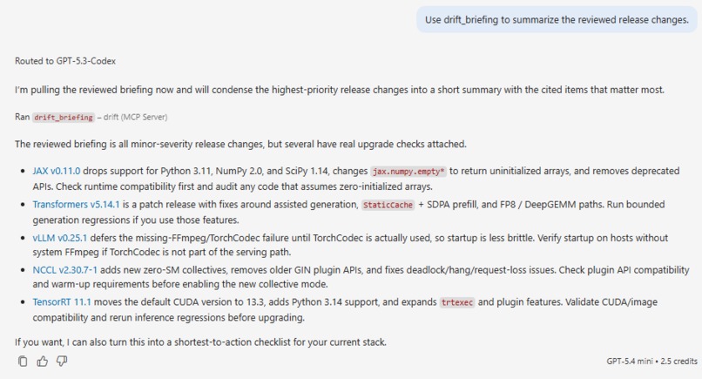Give the response a thumbs down
This screenshot has height=379, width=702.
(x=62, y=361)
